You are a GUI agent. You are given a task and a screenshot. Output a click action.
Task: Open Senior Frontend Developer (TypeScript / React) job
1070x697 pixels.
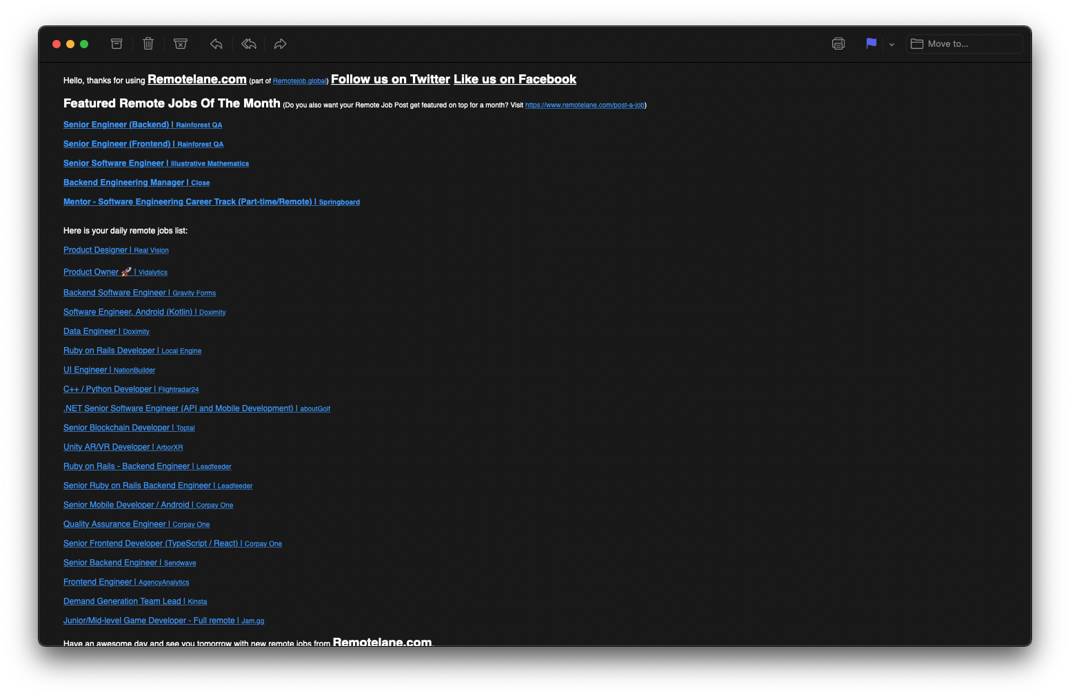tap(172, 543)
